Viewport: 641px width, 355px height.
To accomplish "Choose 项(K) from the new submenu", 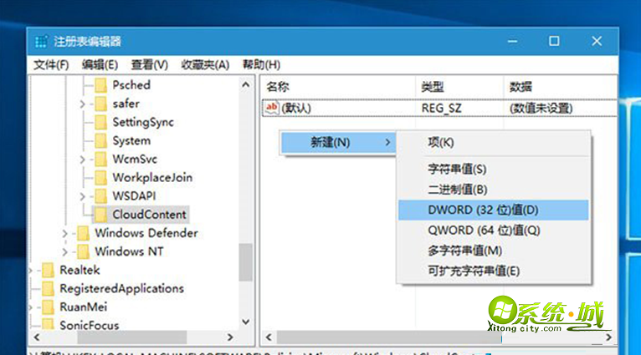I will [x=494, y=142].
